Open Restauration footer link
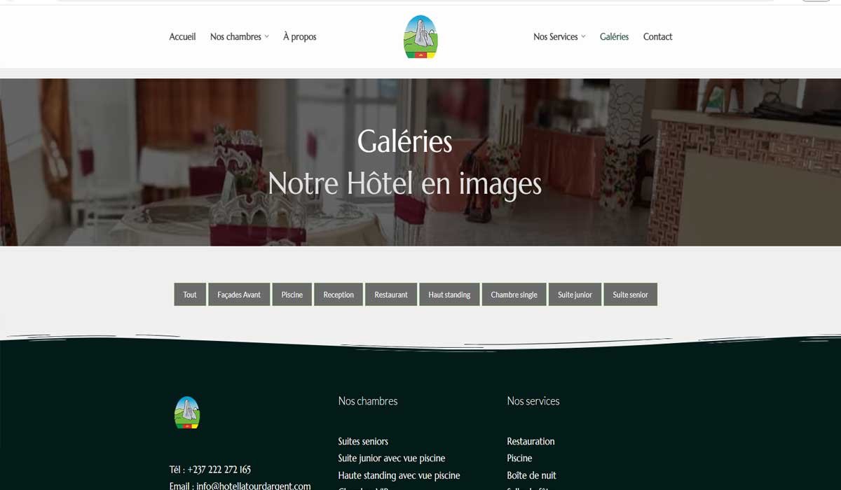 pos(531,441)
